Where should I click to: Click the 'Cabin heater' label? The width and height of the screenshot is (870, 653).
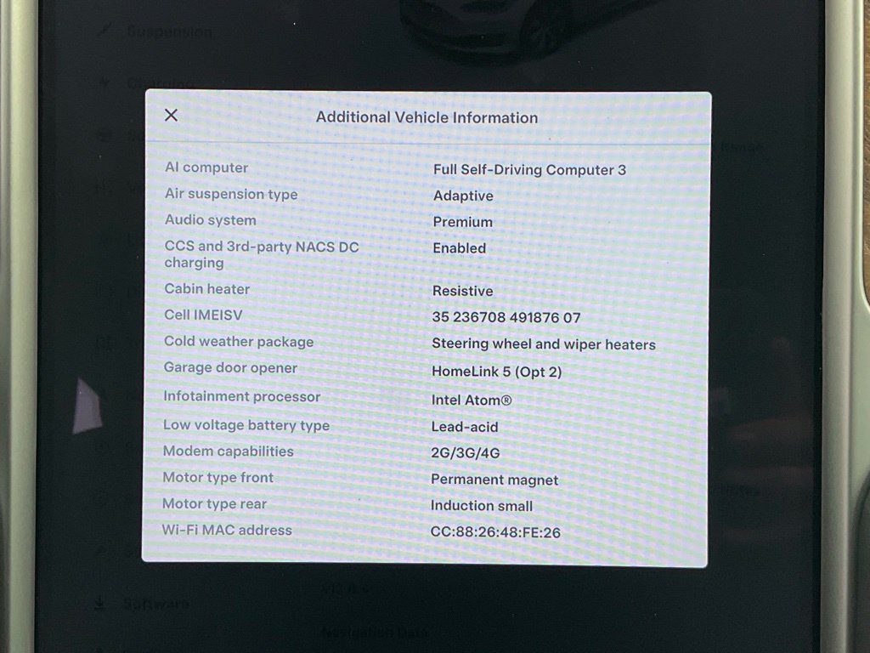[x=207, y=289]
